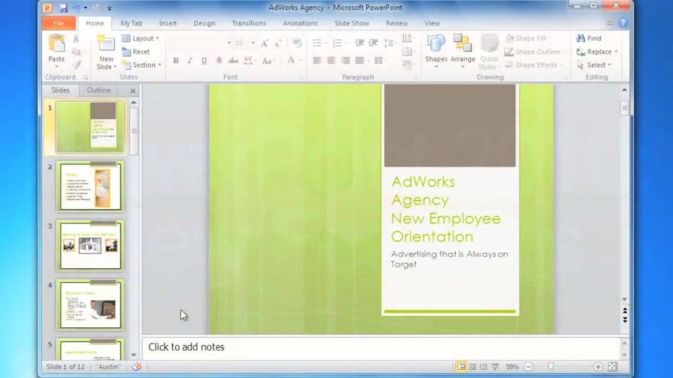Image resolution: width=673 pixels, height=378 pixels.
Task: Add a New Slide icon
Action: 106,44
